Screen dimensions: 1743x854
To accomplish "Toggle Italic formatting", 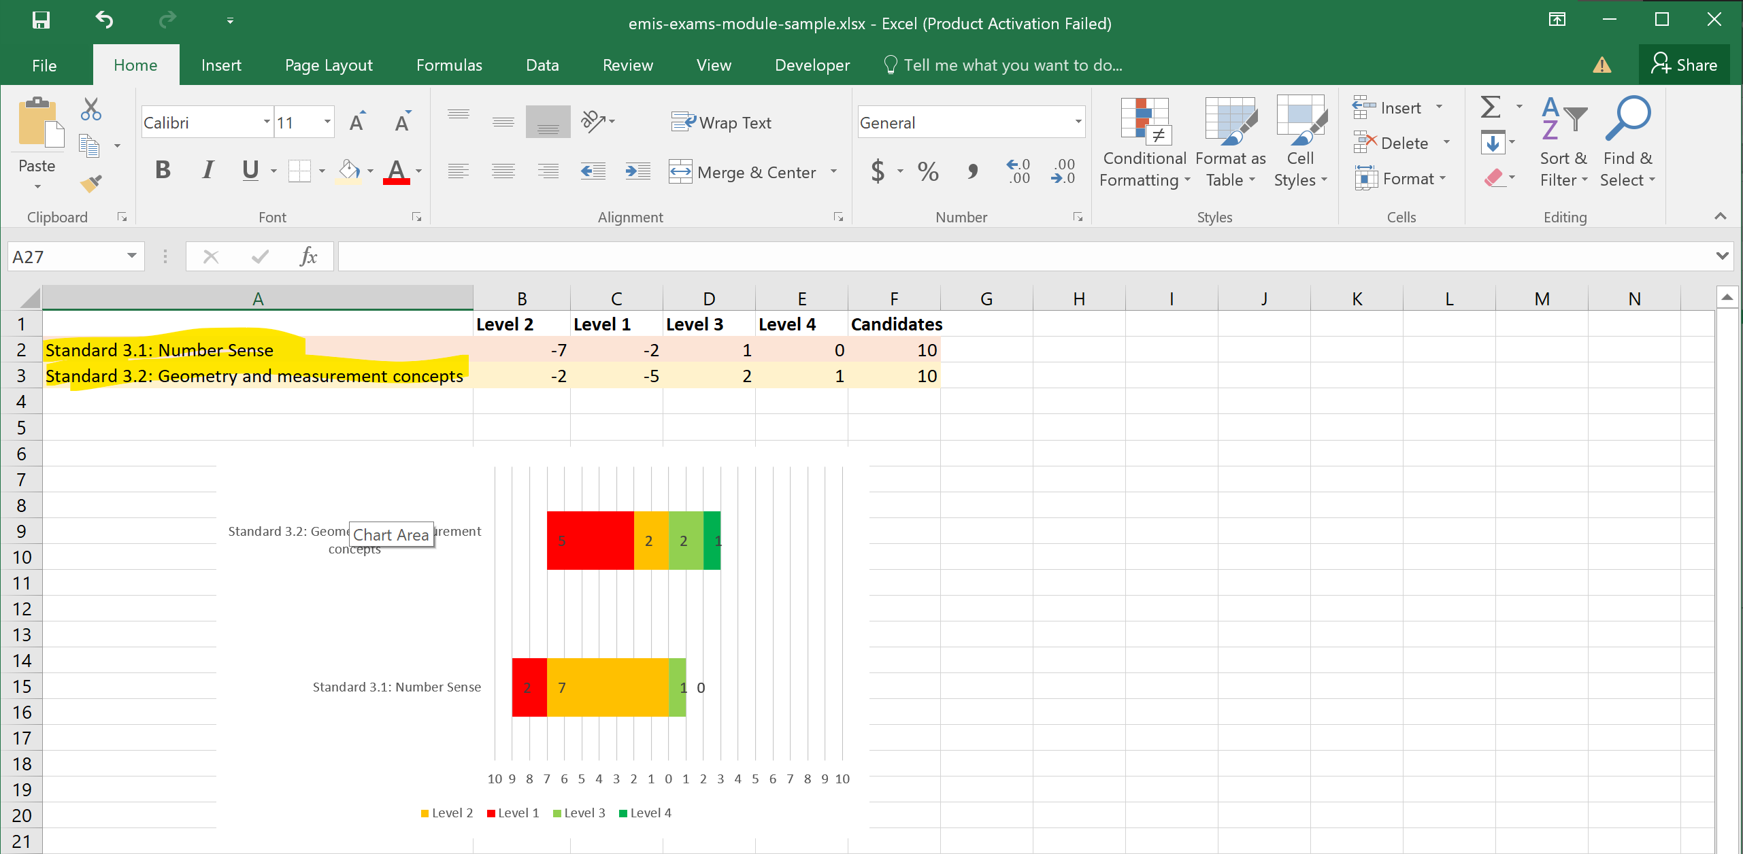I will 207,170.
